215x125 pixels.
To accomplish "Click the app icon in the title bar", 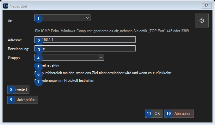I will pyautogui.click(x=6, y=6).
